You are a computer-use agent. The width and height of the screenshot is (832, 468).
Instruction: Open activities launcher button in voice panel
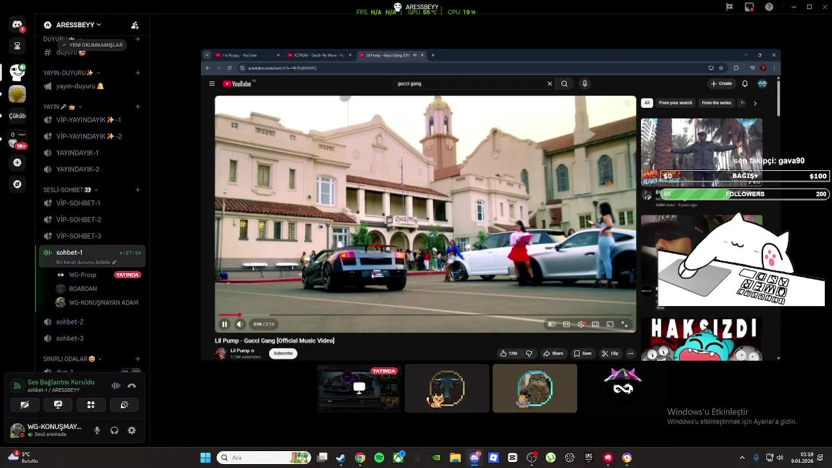[x=91, y=404]
